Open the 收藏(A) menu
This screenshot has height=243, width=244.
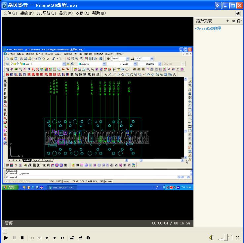tap(82, 13)
